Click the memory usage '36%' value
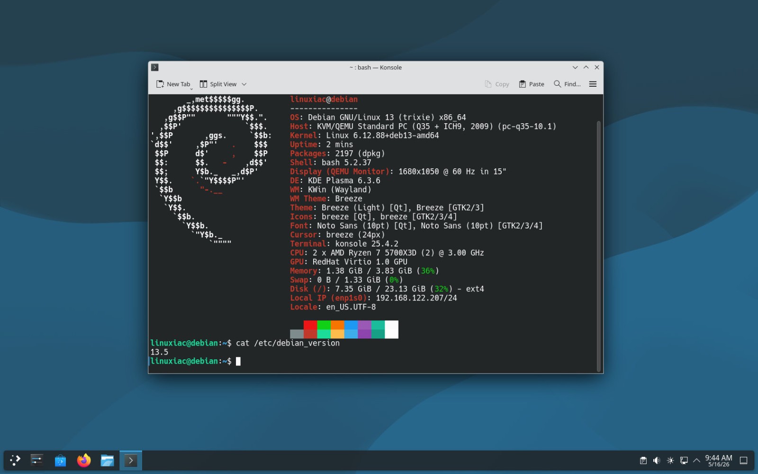This screenshot has height=474, width=758. [428, 271]
